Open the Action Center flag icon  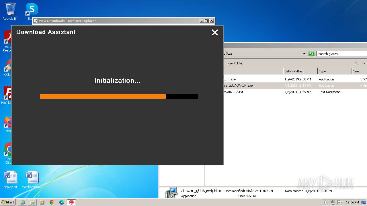pos(339,202)
